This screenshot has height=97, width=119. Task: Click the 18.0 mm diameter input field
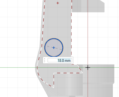coord(59,60)
